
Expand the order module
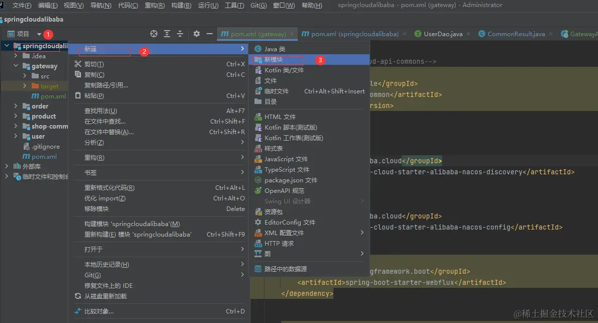[x=16, y=106]
